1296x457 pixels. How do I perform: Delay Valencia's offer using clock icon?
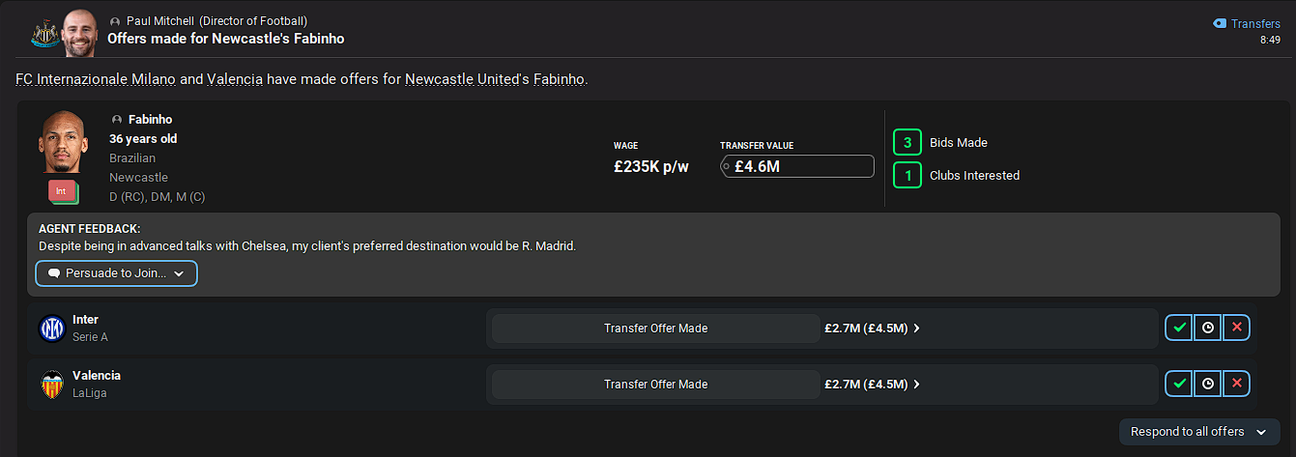pyautogui.click(x=1207, y=384)
